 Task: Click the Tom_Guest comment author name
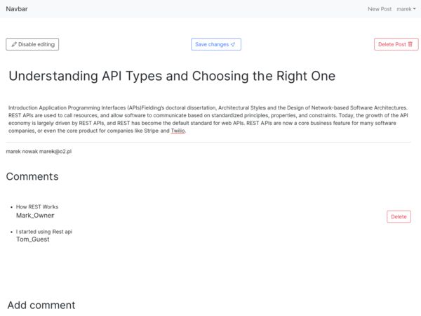pyautogui.click(x=33, y=239)
